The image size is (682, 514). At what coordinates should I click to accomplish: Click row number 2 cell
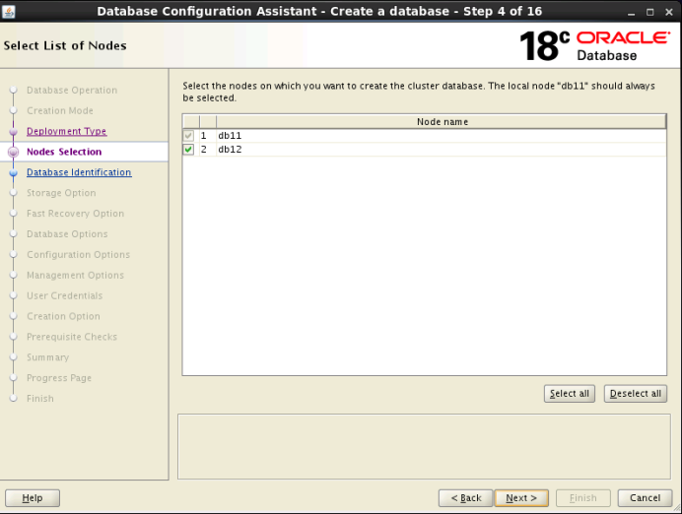point(208,150)
